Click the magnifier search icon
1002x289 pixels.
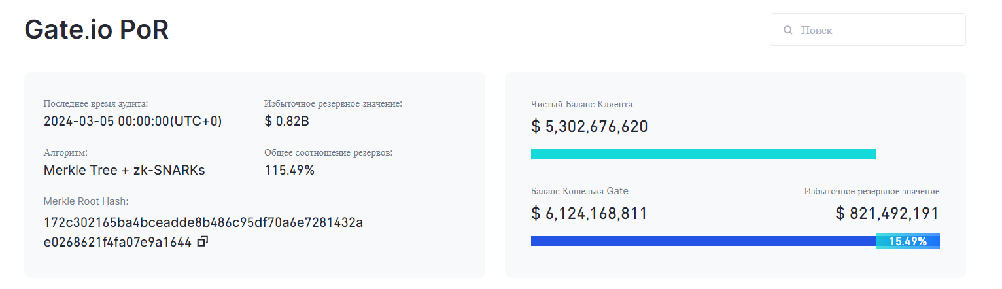(x=788, y=30)
